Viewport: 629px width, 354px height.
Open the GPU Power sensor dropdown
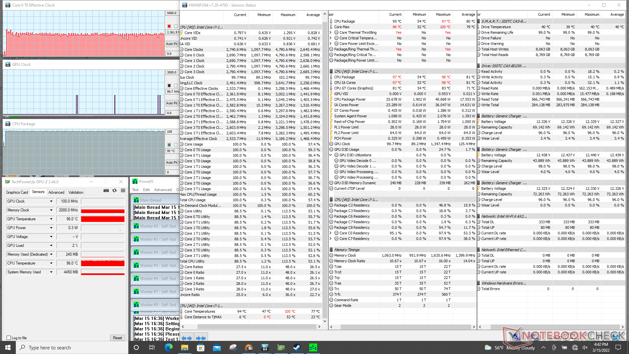[51, 228]
